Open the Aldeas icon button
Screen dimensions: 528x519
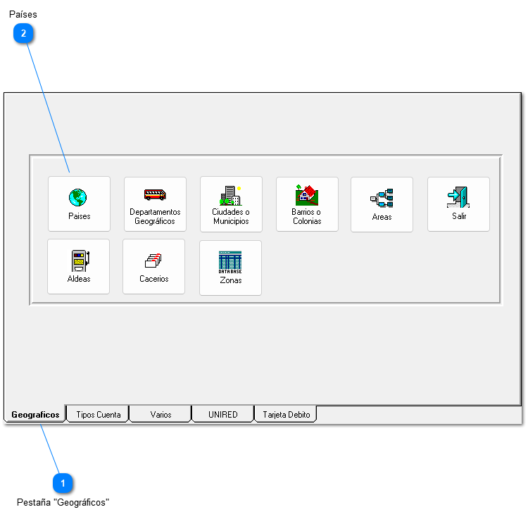pyautogui.click(x=79, y=261)
